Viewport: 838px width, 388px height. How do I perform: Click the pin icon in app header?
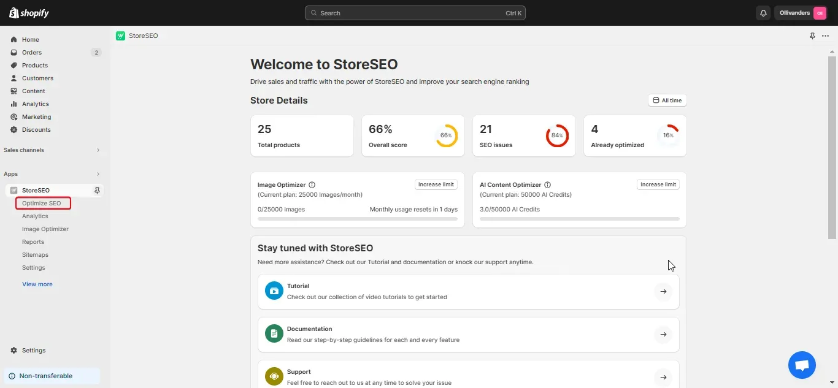pos(812,36)
